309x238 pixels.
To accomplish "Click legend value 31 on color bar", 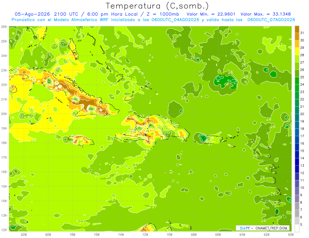I will tap(302, 33).
